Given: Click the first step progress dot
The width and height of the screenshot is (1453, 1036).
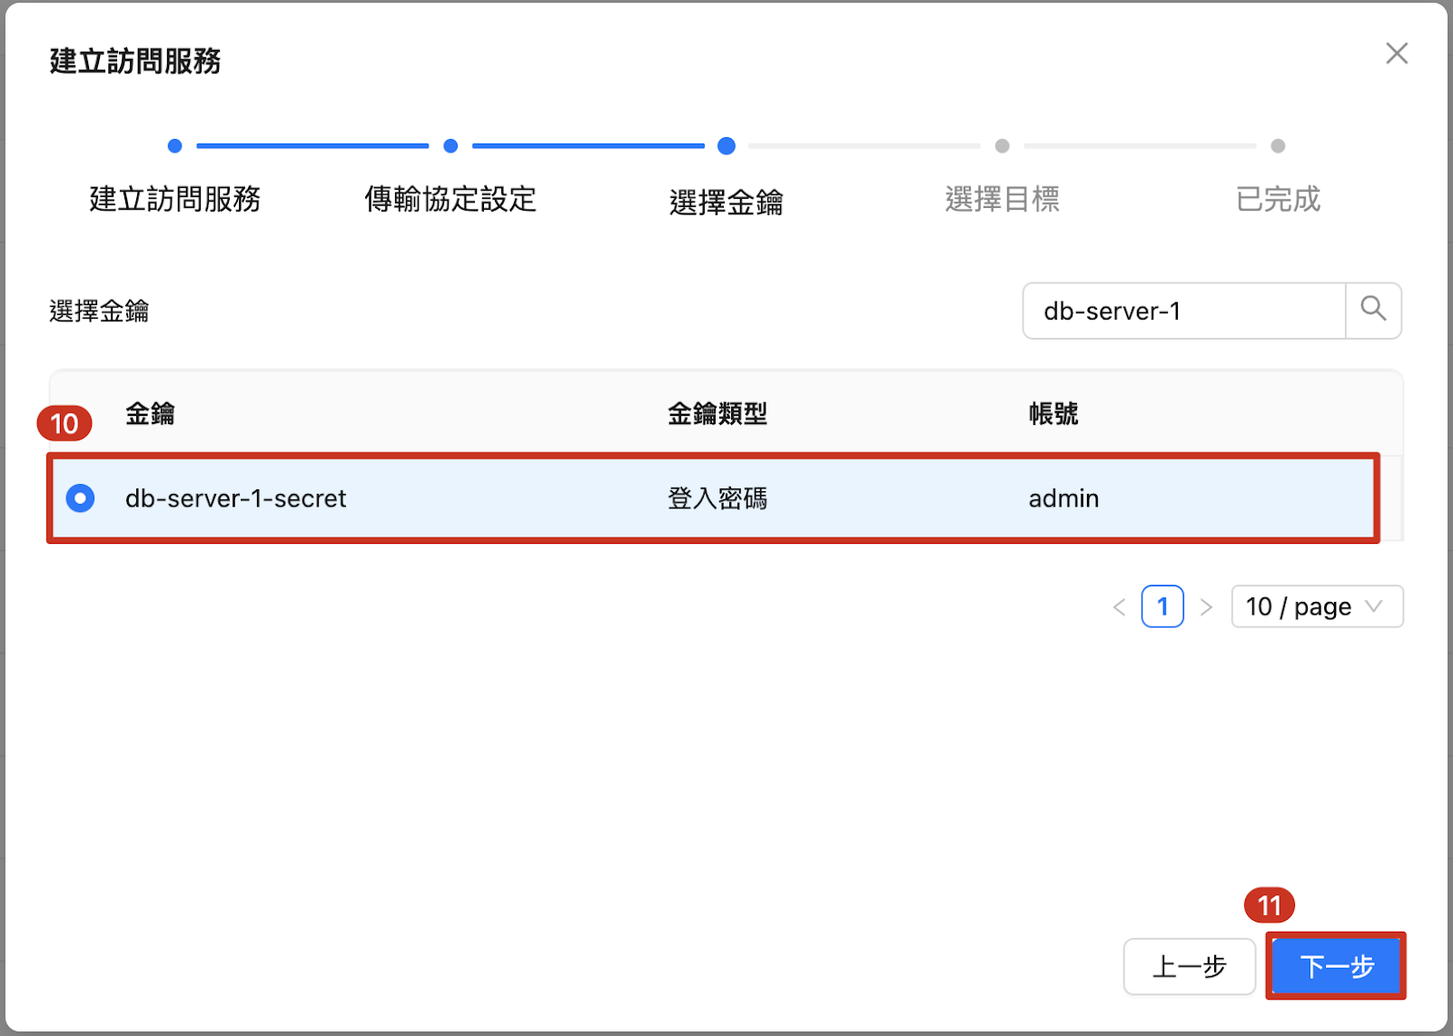Looking at the screenshot, I should [x=175, y=146].
